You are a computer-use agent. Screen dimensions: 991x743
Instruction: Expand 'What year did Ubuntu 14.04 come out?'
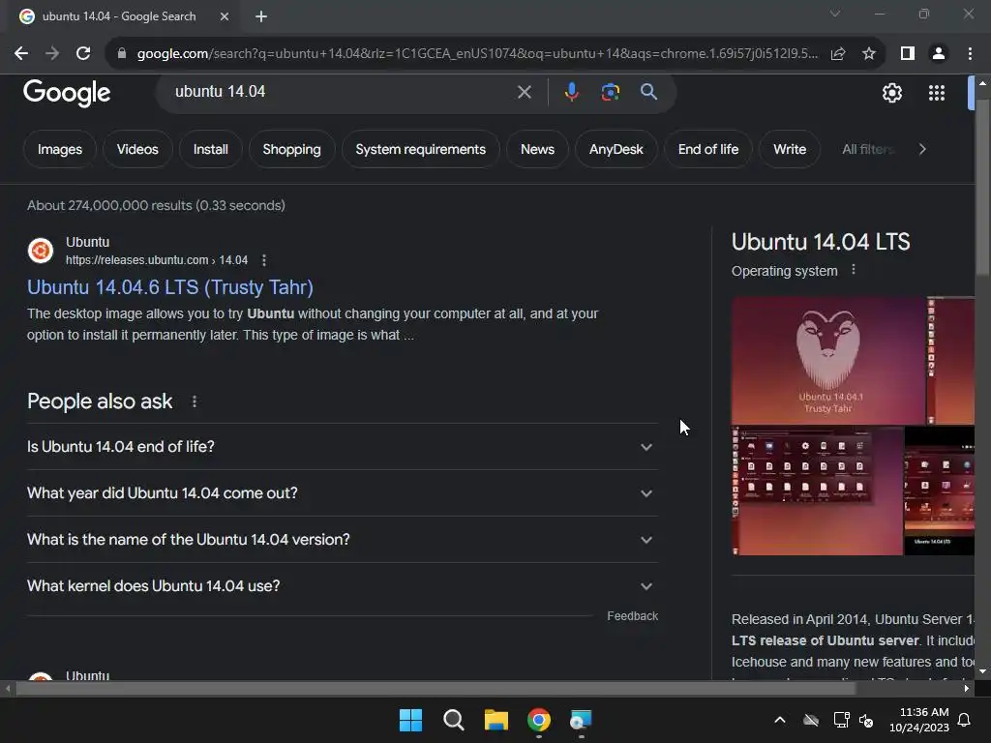pos(343,492)
